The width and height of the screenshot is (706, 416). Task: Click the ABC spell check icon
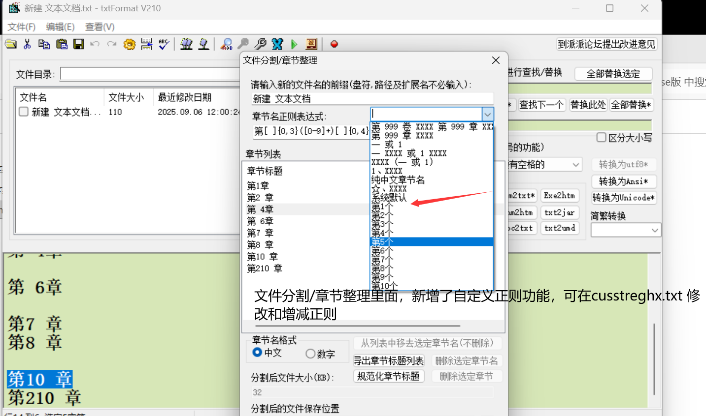164,44
